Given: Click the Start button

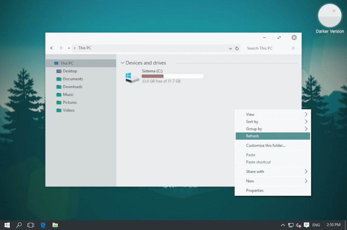Looking at the screenshot, I should point(6,225).
